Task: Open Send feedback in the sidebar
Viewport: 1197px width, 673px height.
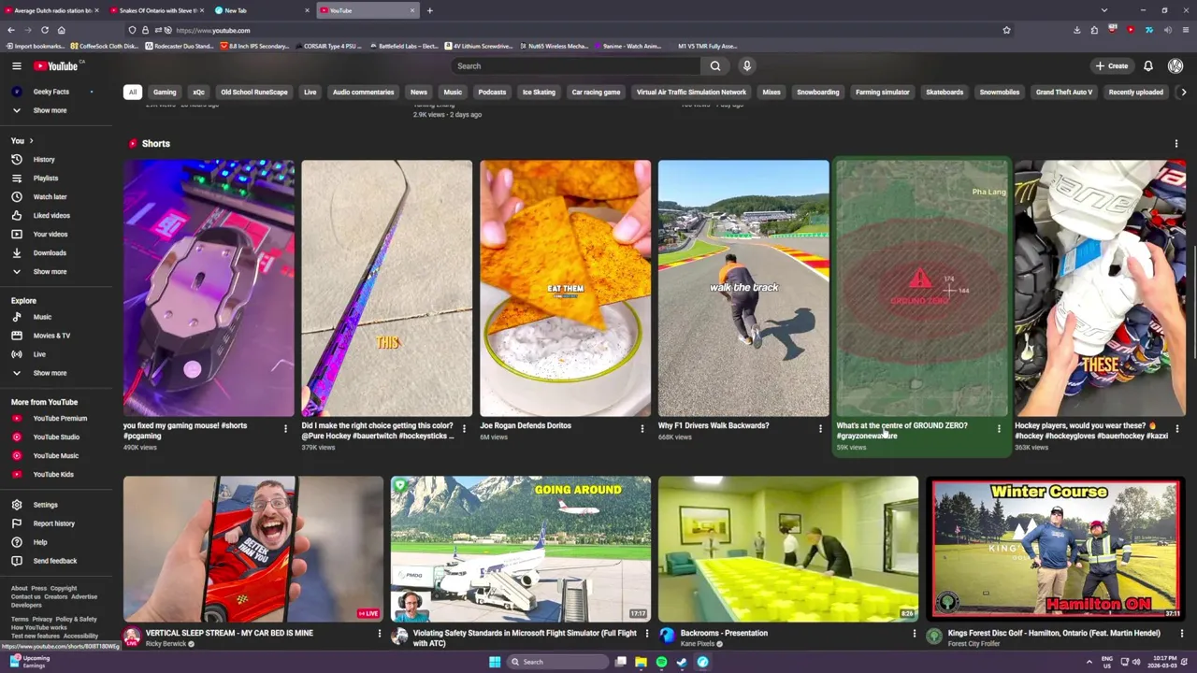Action: point(55,561)
